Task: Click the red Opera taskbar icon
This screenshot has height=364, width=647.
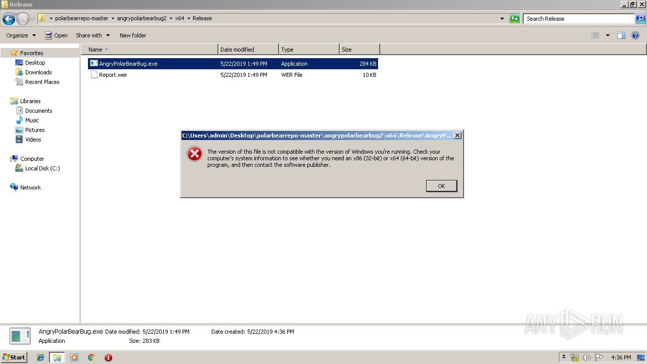Action: click(108, 357)
